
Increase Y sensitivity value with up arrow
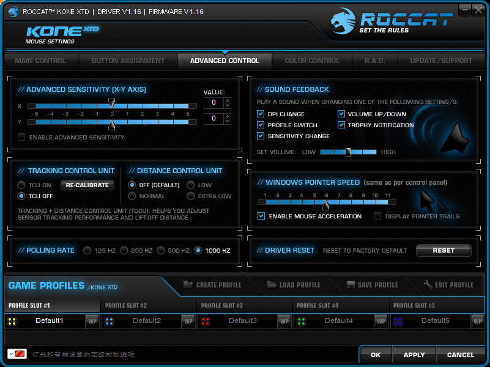click(228, 116)
